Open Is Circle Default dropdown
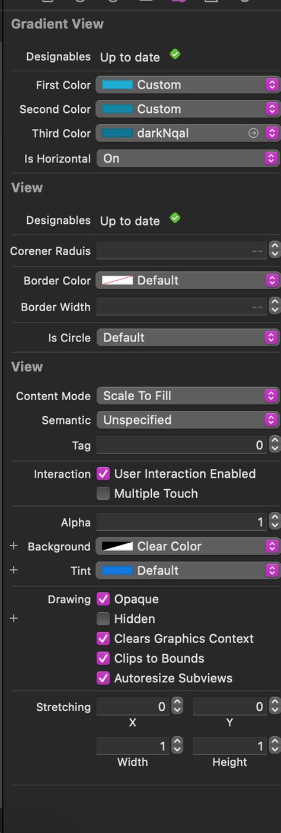The image size is (281, 833). pos(188,337)
